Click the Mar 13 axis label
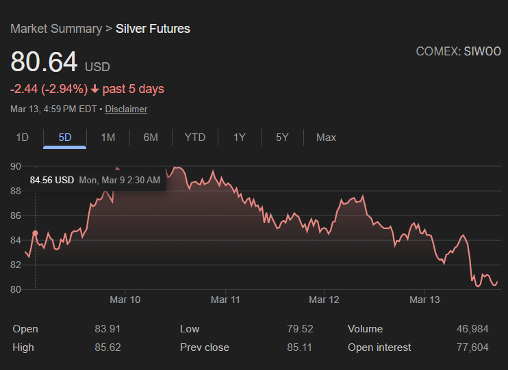This screenshot has width=508, height=370. (424, 300)
